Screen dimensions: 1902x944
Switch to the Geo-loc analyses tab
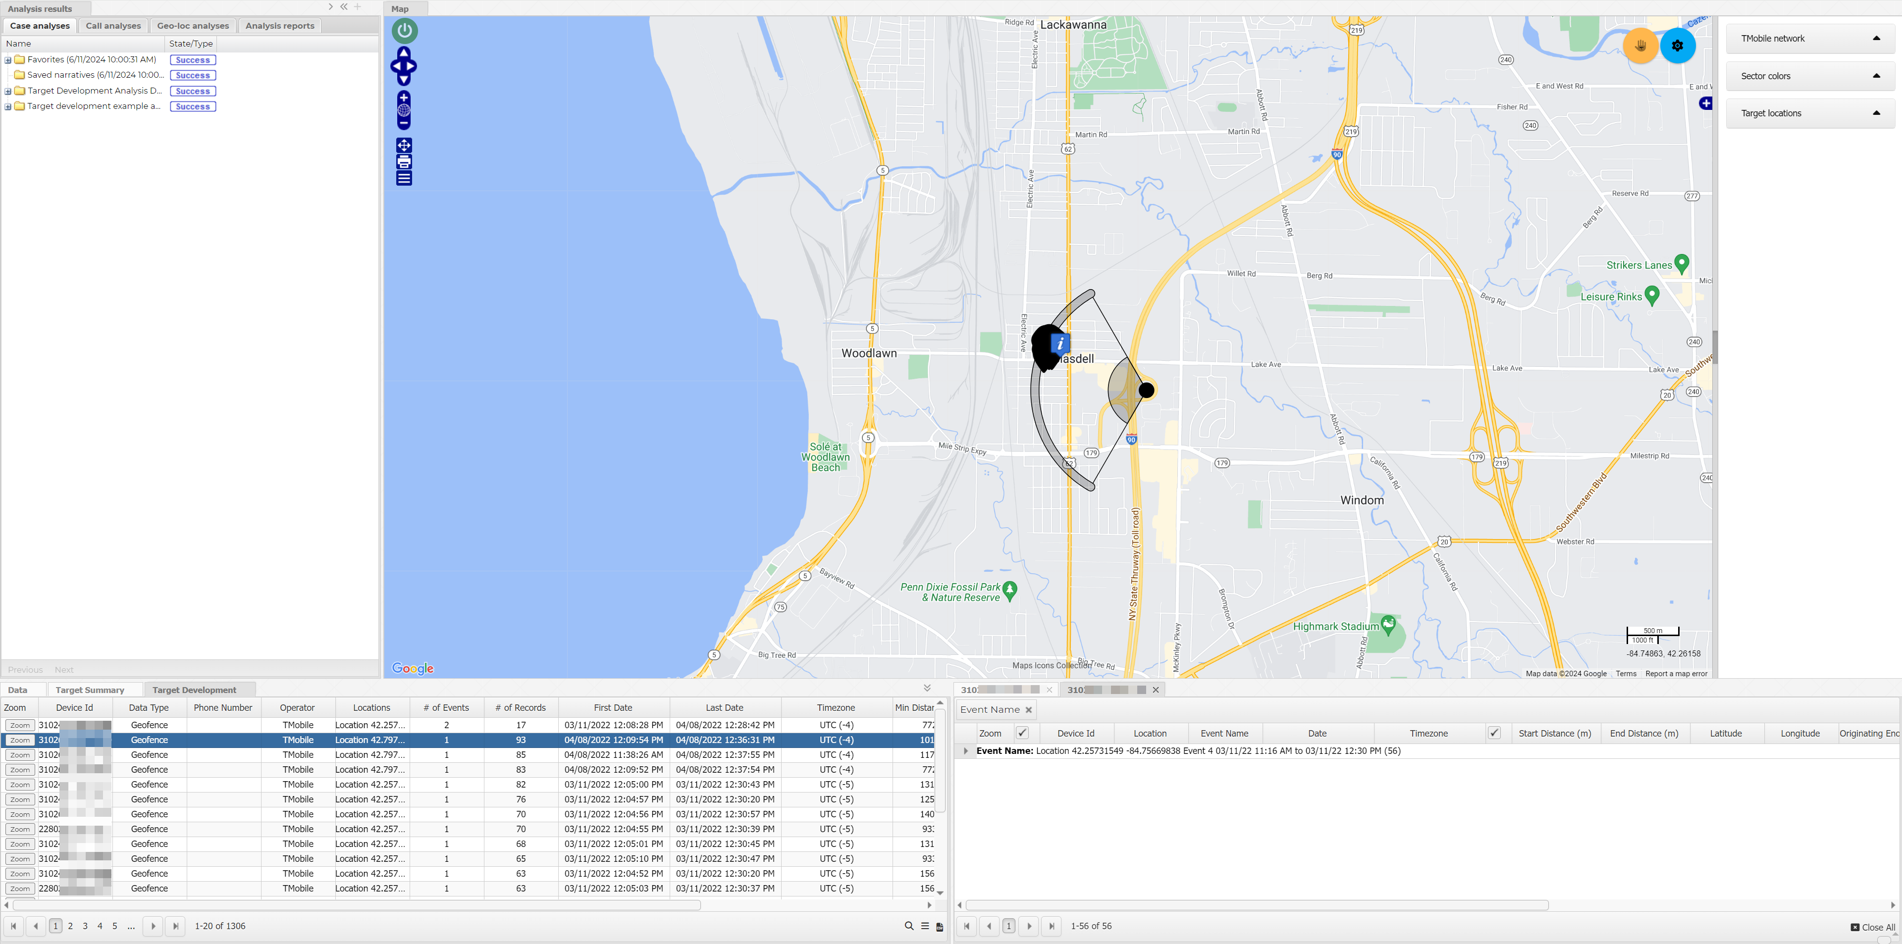[193, 26]
